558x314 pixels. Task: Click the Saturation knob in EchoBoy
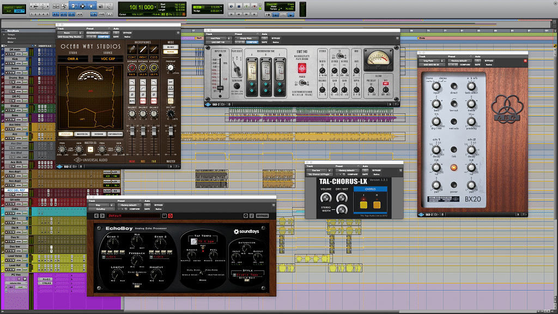[x=247, y=249]
